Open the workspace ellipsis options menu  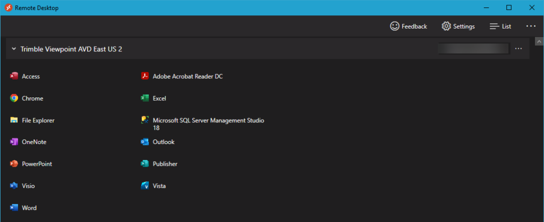pyautogui.click(x=518, y=49)
